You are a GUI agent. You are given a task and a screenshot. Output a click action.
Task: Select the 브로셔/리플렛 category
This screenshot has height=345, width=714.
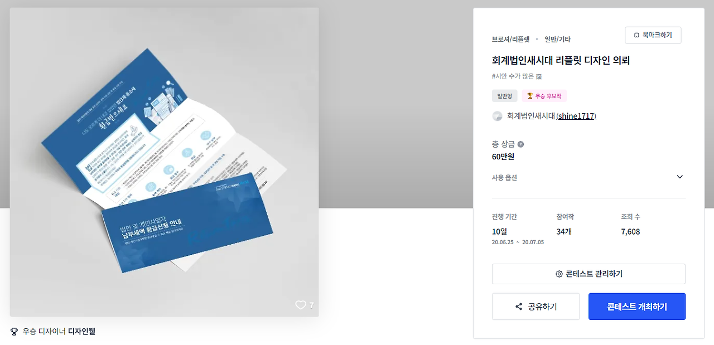pyautogui.click(x=511, y=40)
